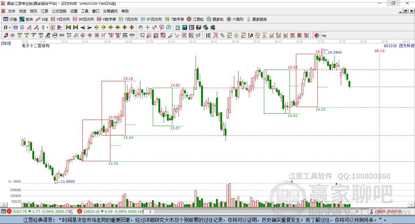This screenshot has width=415, height=224.
Task: Click the 603339 stock code label
Action: 390,46
